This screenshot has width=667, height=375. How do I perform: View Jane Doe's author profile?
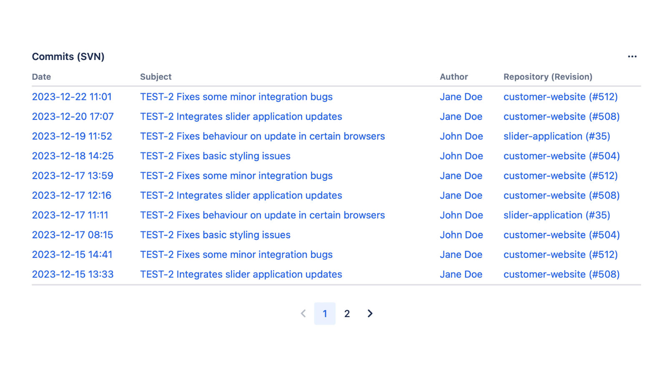pos(461,97)
